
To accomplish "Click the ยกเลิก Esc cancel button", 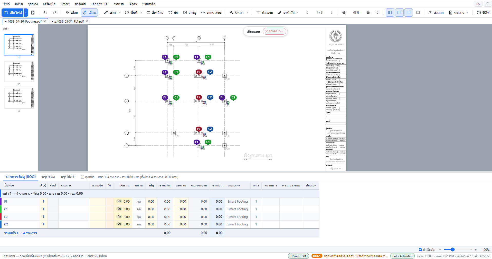I will tap(274, 31).
